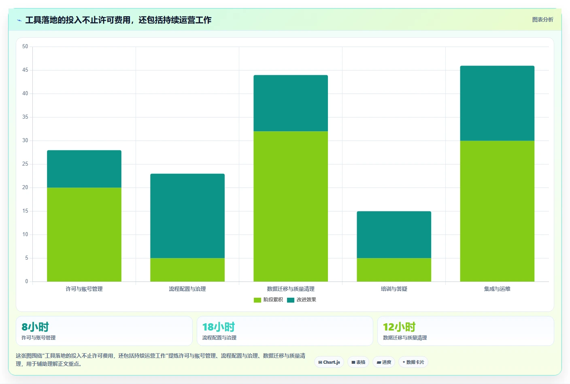
Task: Click the x-axis label 许可与账号管理
Action: coord(84,289)
